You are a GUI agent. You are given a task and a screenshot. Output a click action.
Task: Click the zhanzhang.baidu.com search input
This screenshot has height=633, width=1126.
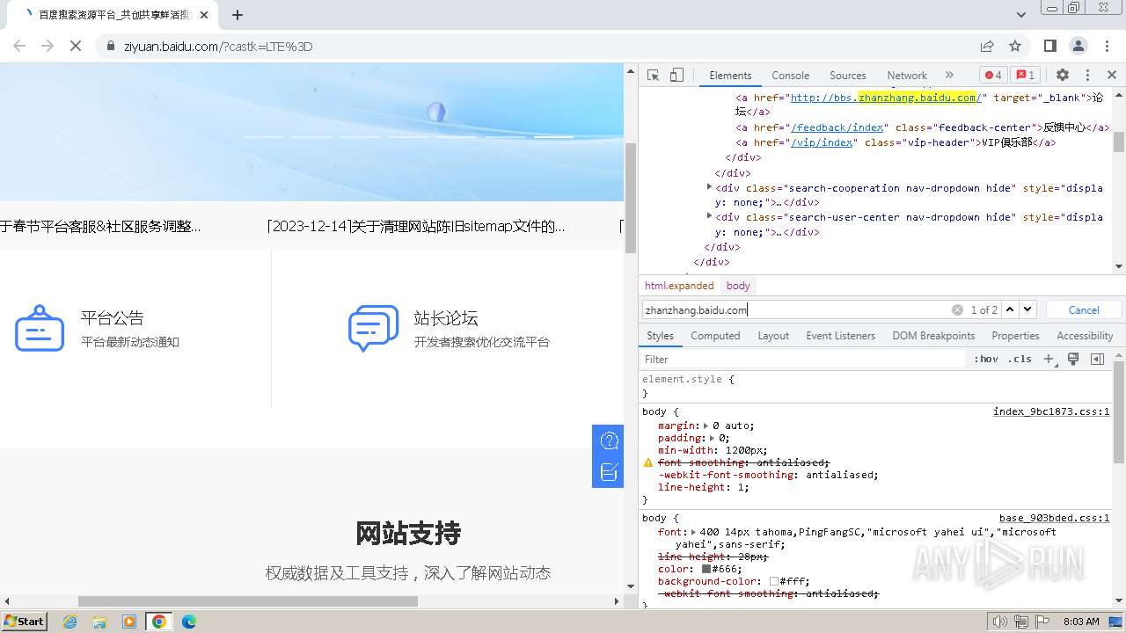[x=795, y=309]
